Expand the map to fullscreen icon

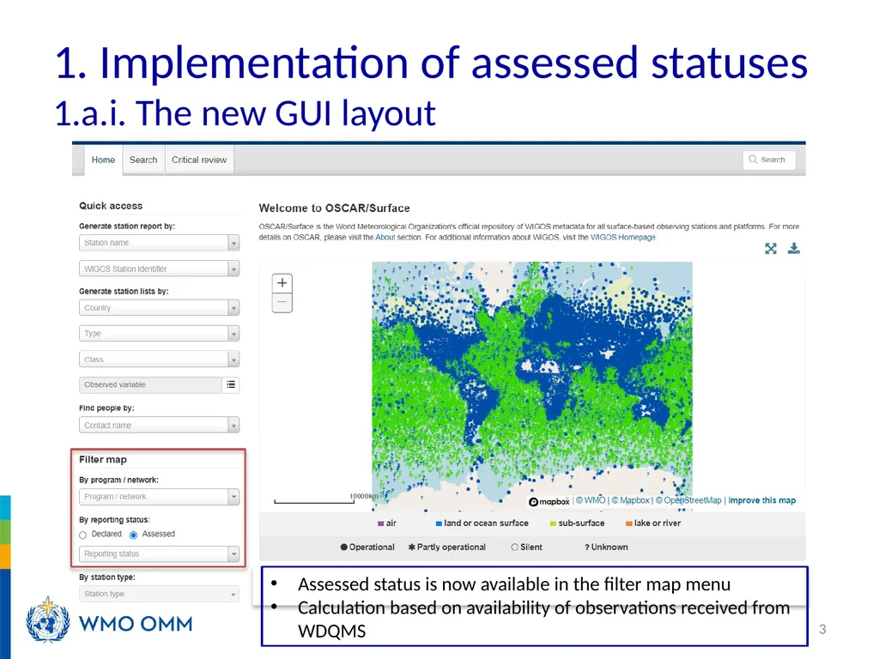pos(771,248)
